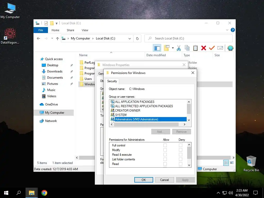Click Cancel in Permissions for Windows
The image size is (264, 198).
164,180
